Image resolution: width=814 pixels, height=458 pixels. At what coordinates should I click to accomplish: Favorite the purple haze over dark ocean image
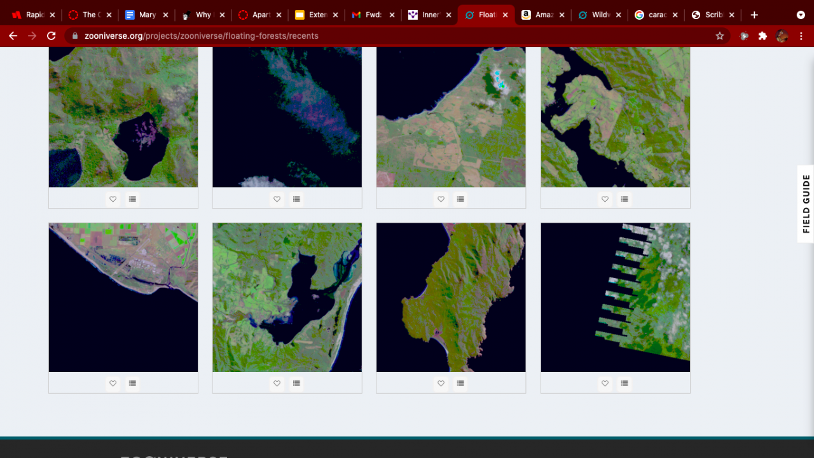click(277, 199)
